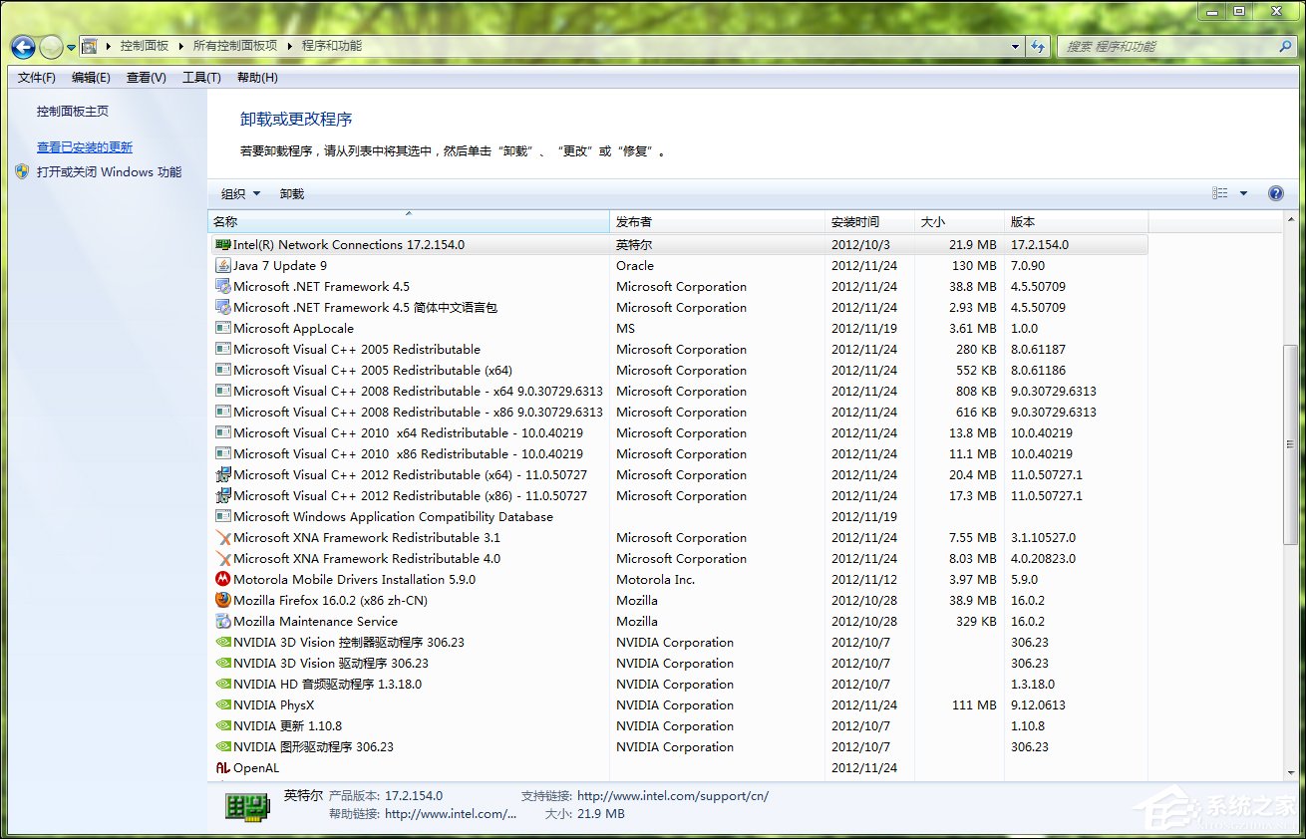Go back with the blue back arrow
Screen dimensions: 1306x839
[x=23, y=46]
